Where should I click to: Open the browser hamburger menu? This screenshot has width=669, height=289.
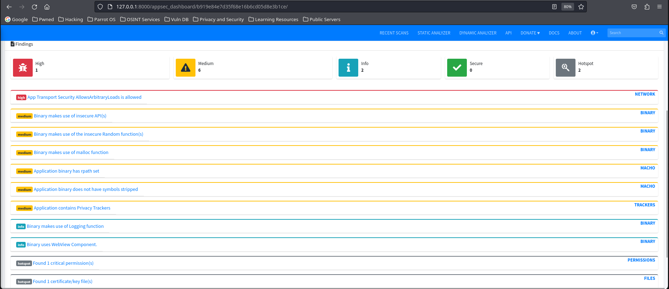(x=660, y=7)
